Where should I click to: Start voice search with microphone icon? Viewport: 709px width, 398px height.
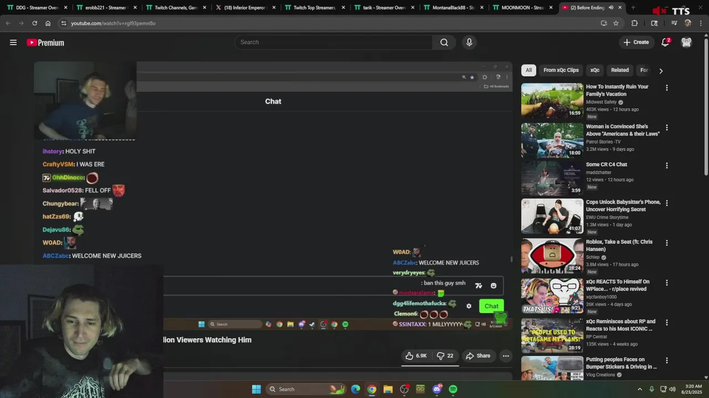point(469,43)
